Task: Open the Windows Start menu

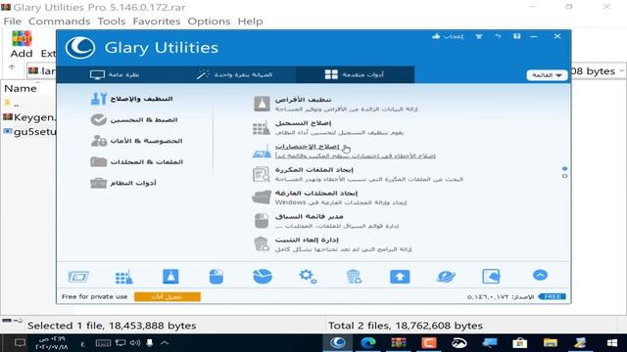Action: tap(611, 342)
